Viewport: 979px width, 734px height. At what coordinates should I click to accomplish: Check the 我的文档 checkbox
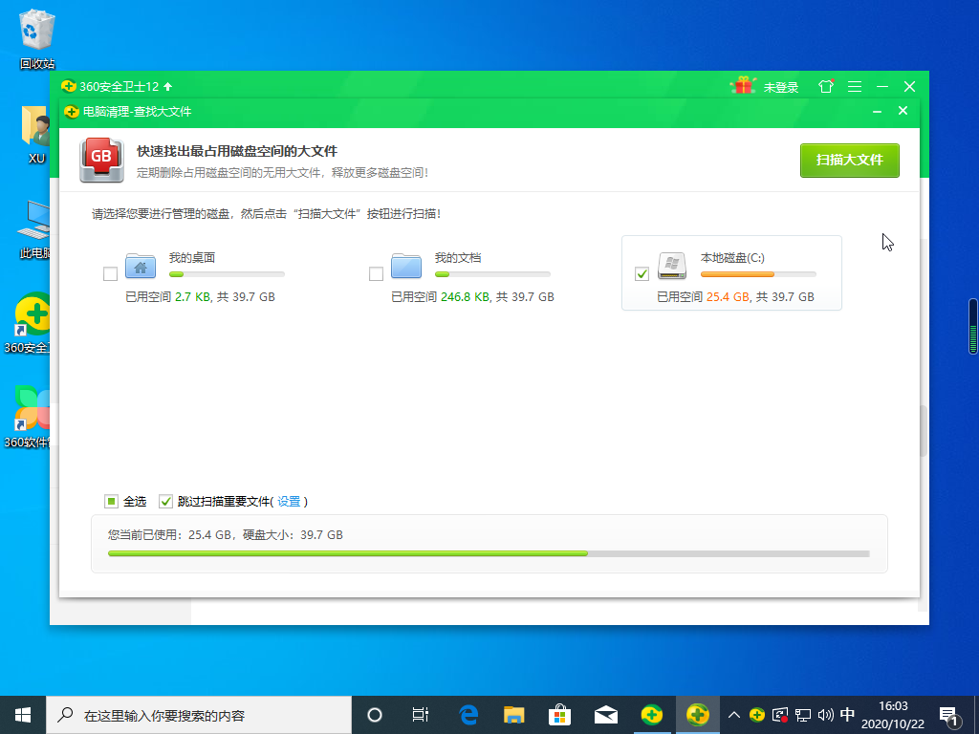click(x=376, y=274)
